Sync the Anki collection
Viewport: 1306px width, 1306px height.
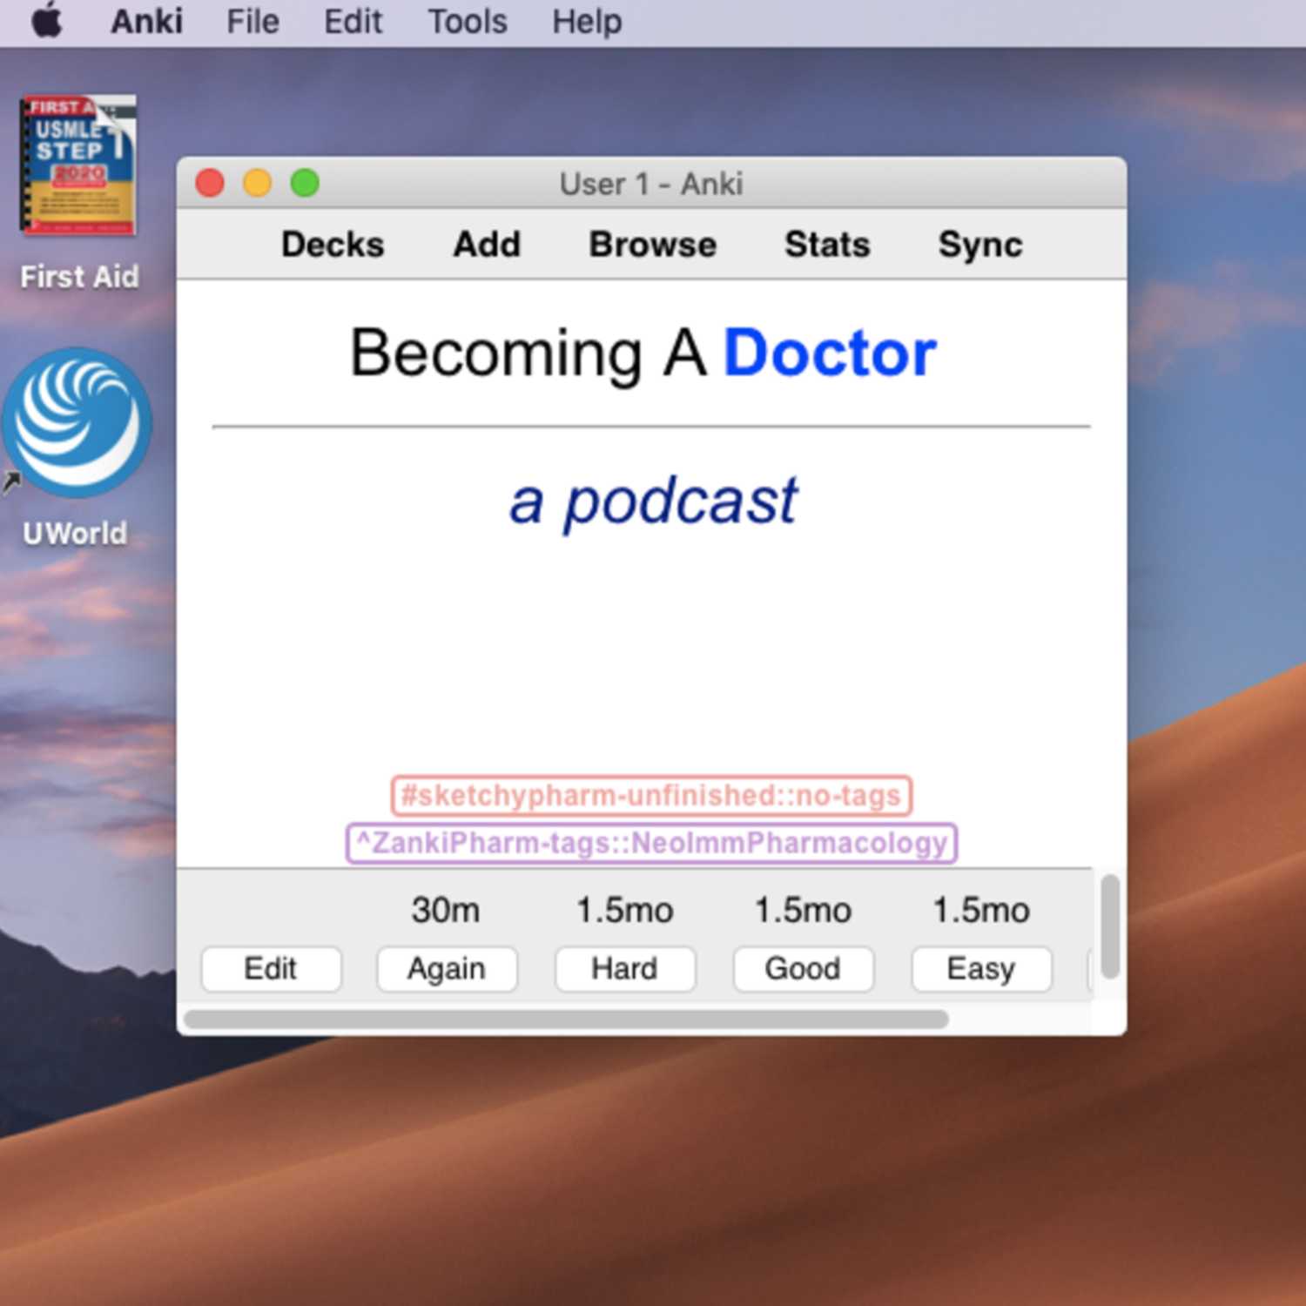point(980,245)
